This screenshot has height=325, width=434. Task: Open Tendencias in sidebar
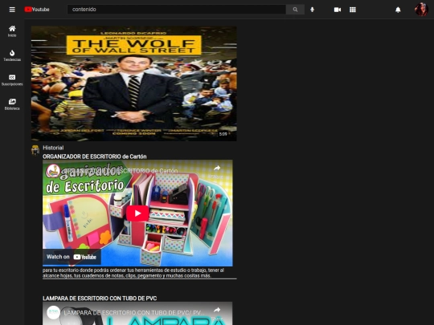(12, 55)
